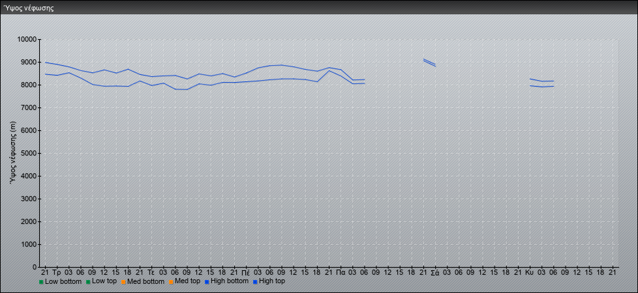The height and width of the screenshot is (293, 638).
Task: Click the green Low bottom legend marker
Action: coord(41,282)
